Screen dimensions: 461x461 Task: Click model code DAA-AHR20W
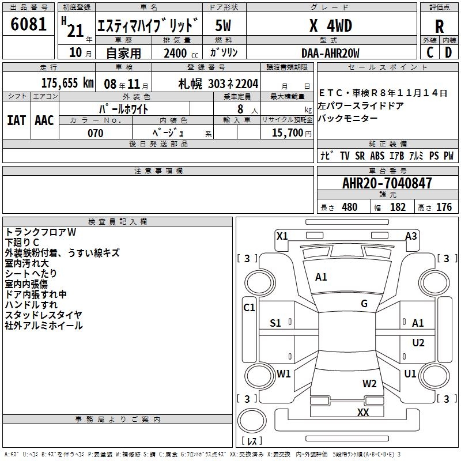(x=330, y=53)
